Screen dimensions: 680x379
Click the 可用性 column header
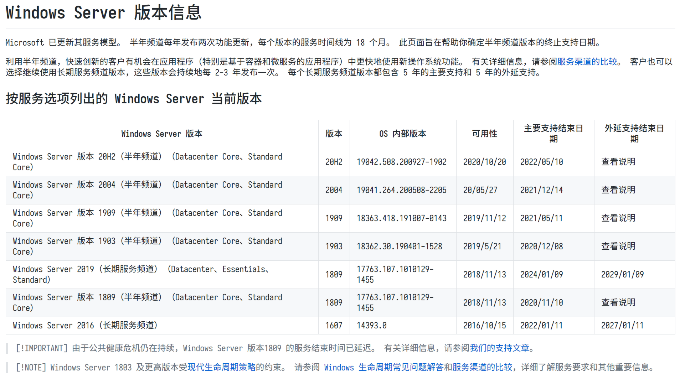pos(484,134)
